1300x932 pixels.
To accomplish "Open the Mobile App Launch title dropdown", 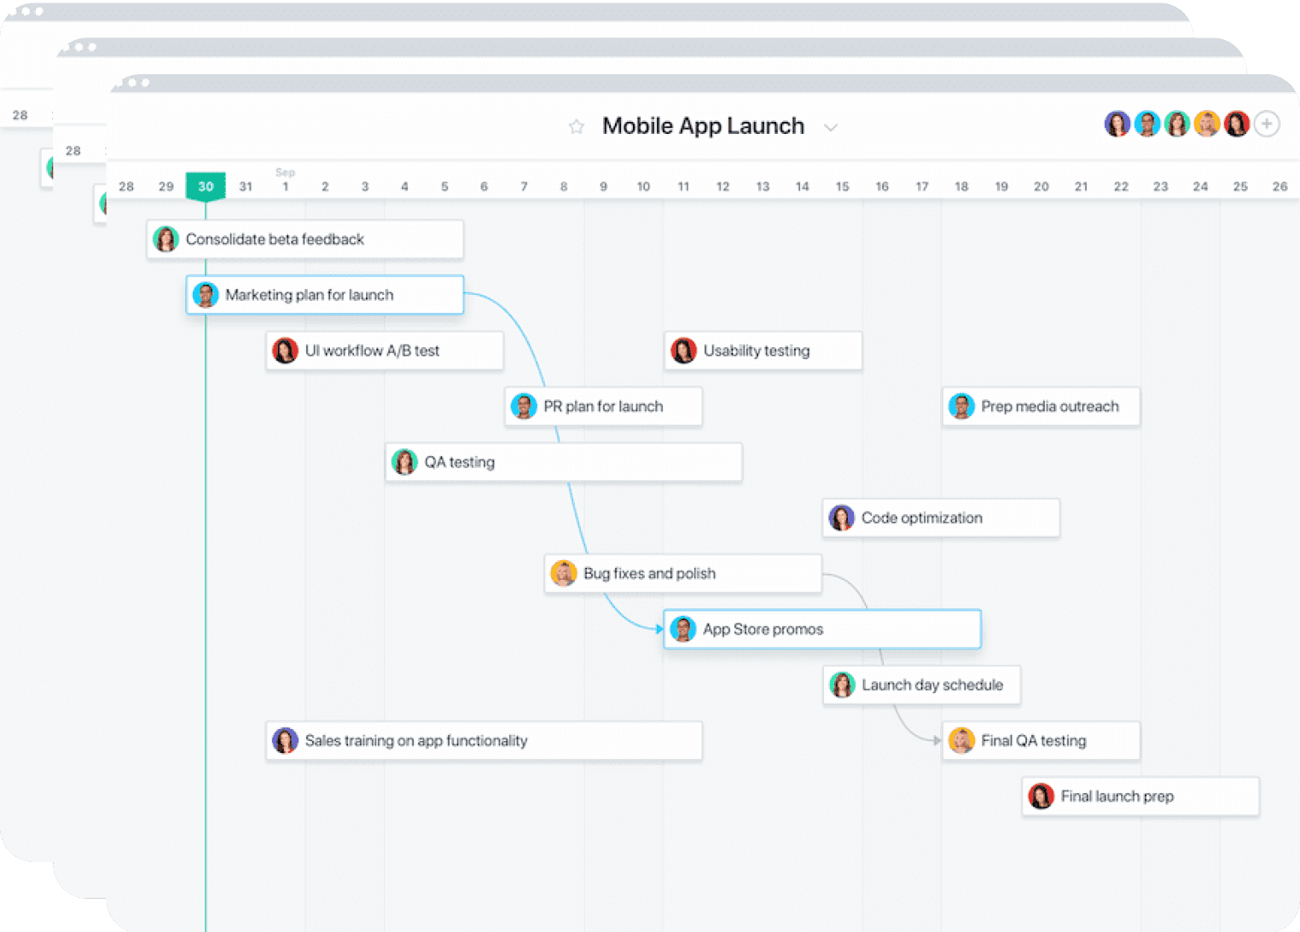I will 831,127.
